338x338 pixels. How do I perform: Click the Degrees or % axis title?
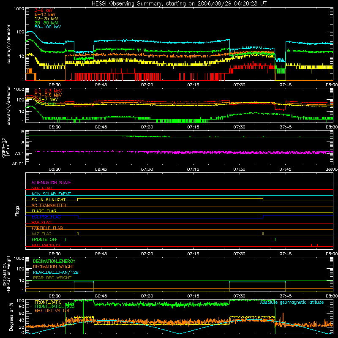click(11, 316)
